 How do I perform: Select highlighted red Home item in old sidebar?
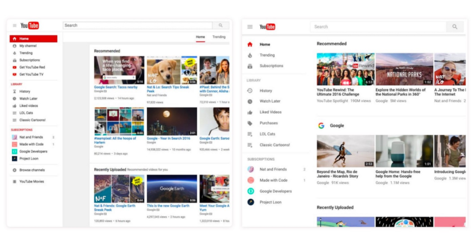tap(33, 39)
